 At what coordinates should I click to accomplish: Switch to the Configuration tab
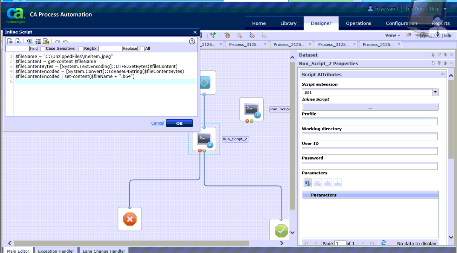click(x=401, y=23)
